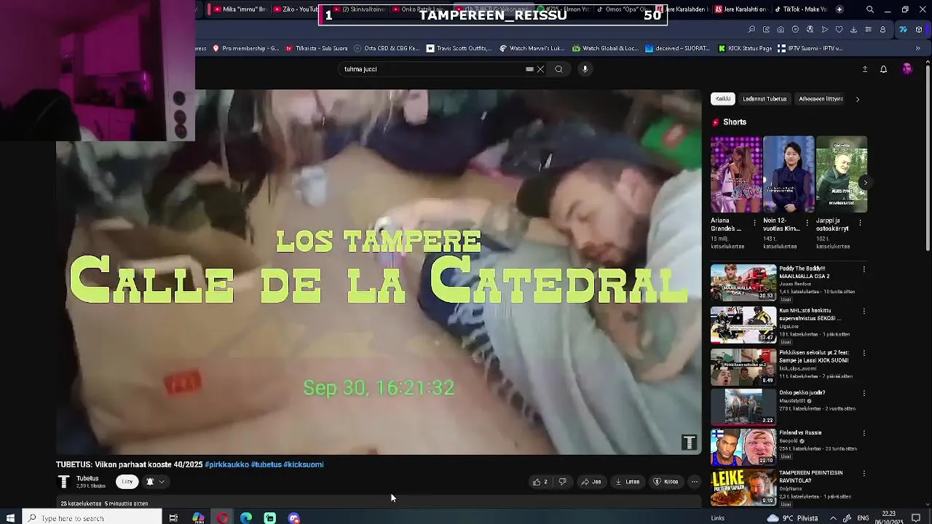Viewport: 932px width, 524px height.
Task: Open options menu for Jarppi short
Action: click(860, 223)
